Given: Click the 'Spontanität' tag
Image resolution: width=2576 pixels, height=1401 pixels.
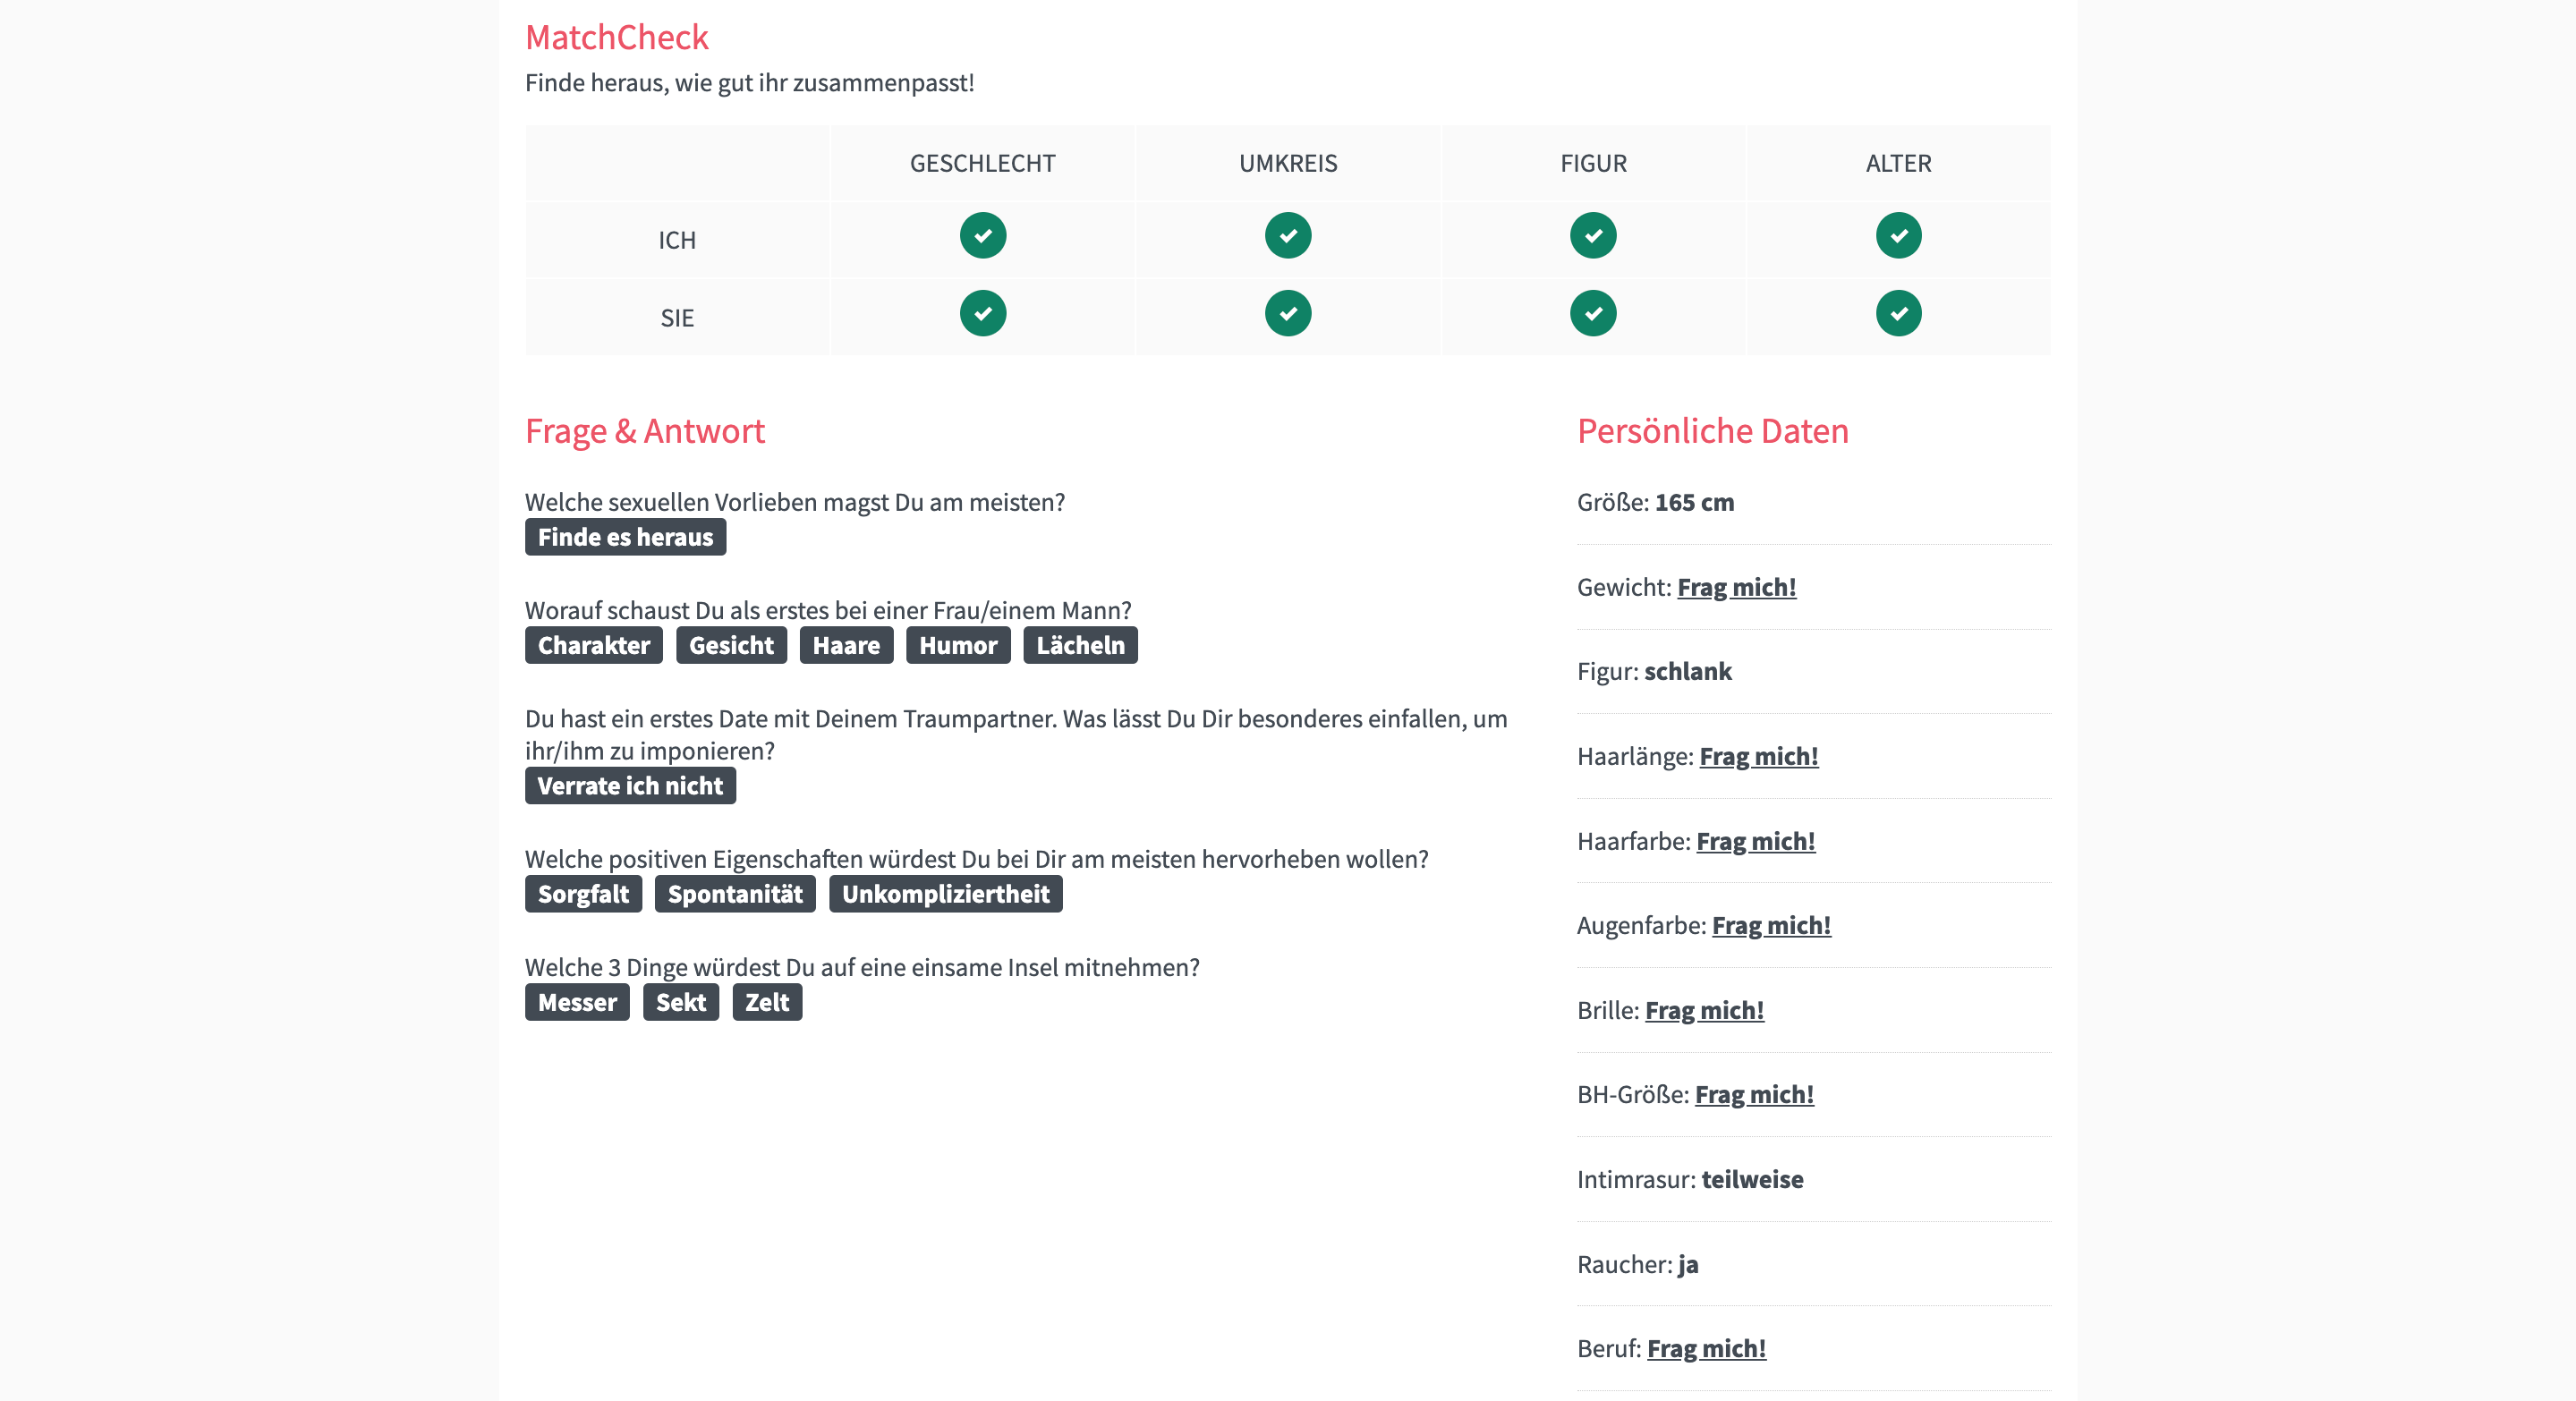Looking at the screenshot, I should tap(735, 894).
